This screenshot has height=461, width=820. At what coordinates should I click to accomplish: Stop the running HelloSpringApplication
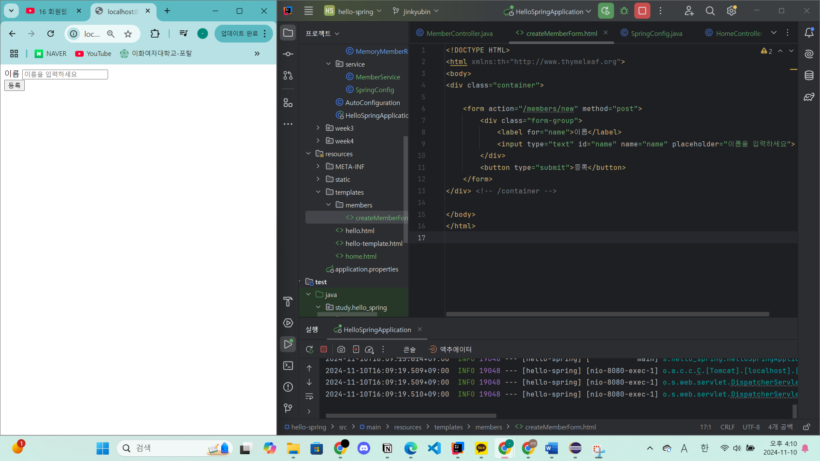[642, 11]
